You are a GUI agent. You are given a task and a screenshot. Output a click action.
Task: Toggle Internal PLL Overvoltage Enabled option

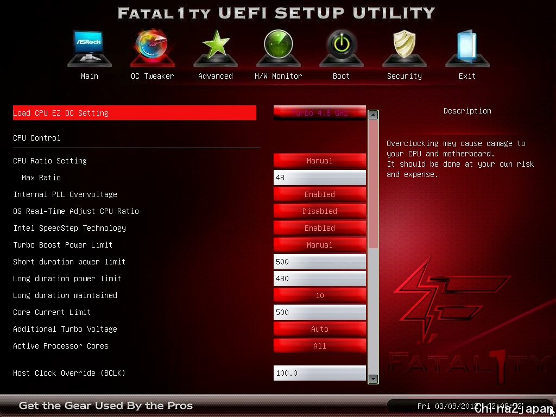(319, 194)
